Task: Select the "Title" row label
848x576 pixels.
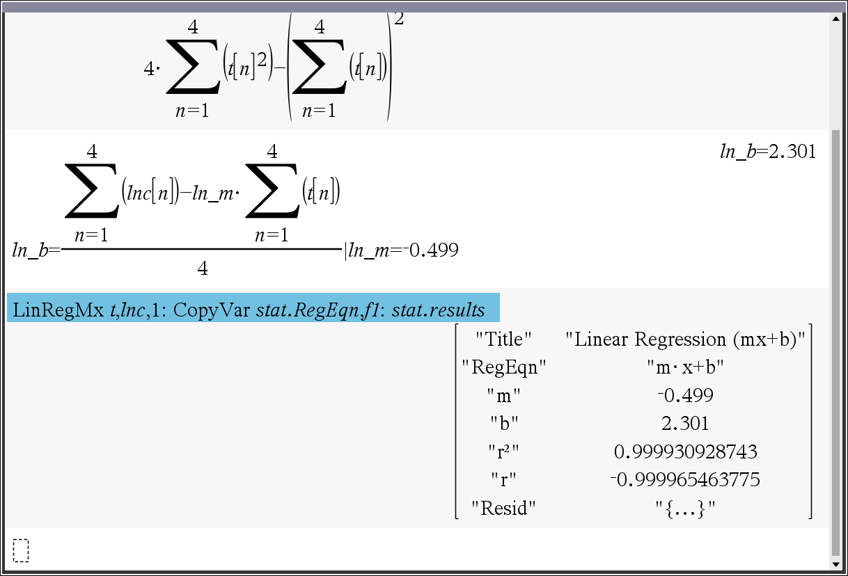Action: (x=503, y=339)
